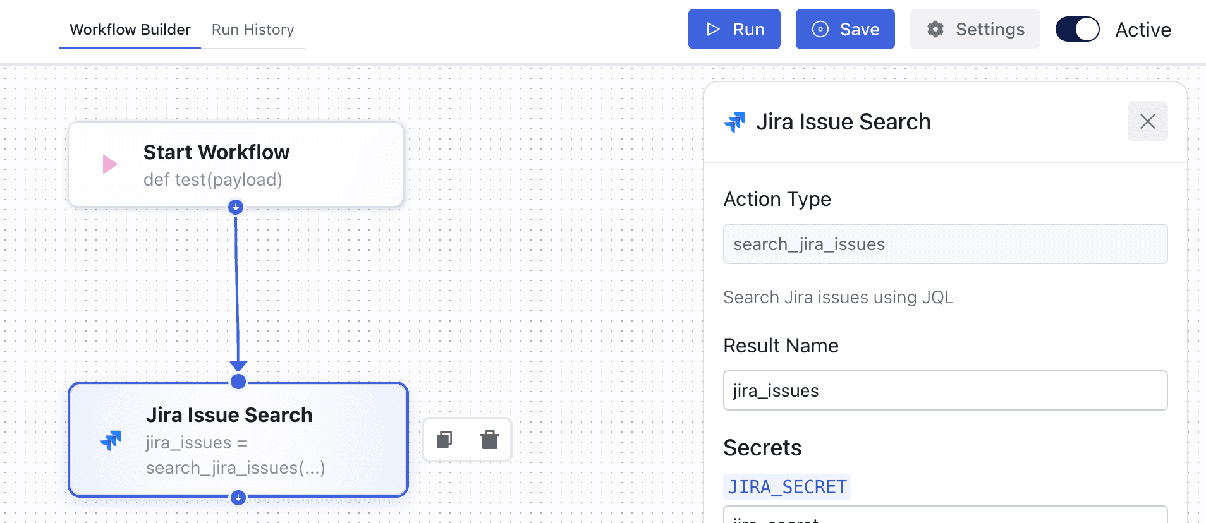Click the Action Type label
1206x523 pixels.
(777, 199)
